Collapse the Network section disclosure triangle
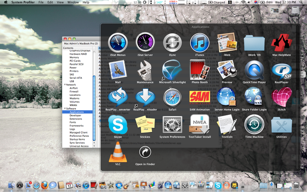307x192 pixels. (x=64, y=85)
